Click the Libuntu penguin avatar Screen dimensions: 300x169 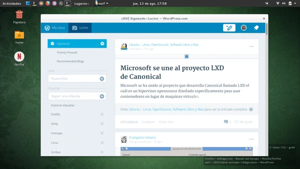tap(124, 46)
